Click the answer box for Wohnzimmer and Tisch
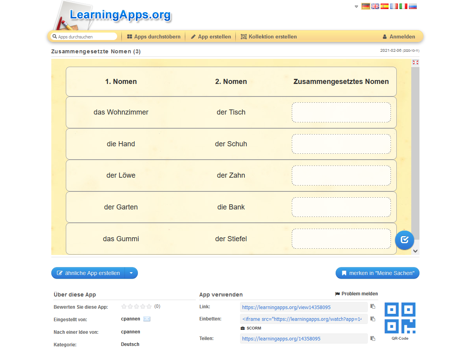The width and height of the screenshot is (470, 353). [x=341, y=113]
